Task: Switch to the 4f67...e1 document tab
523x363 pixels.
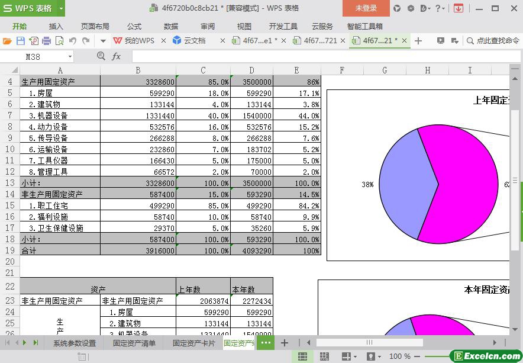Action: [x=255, y=41]
